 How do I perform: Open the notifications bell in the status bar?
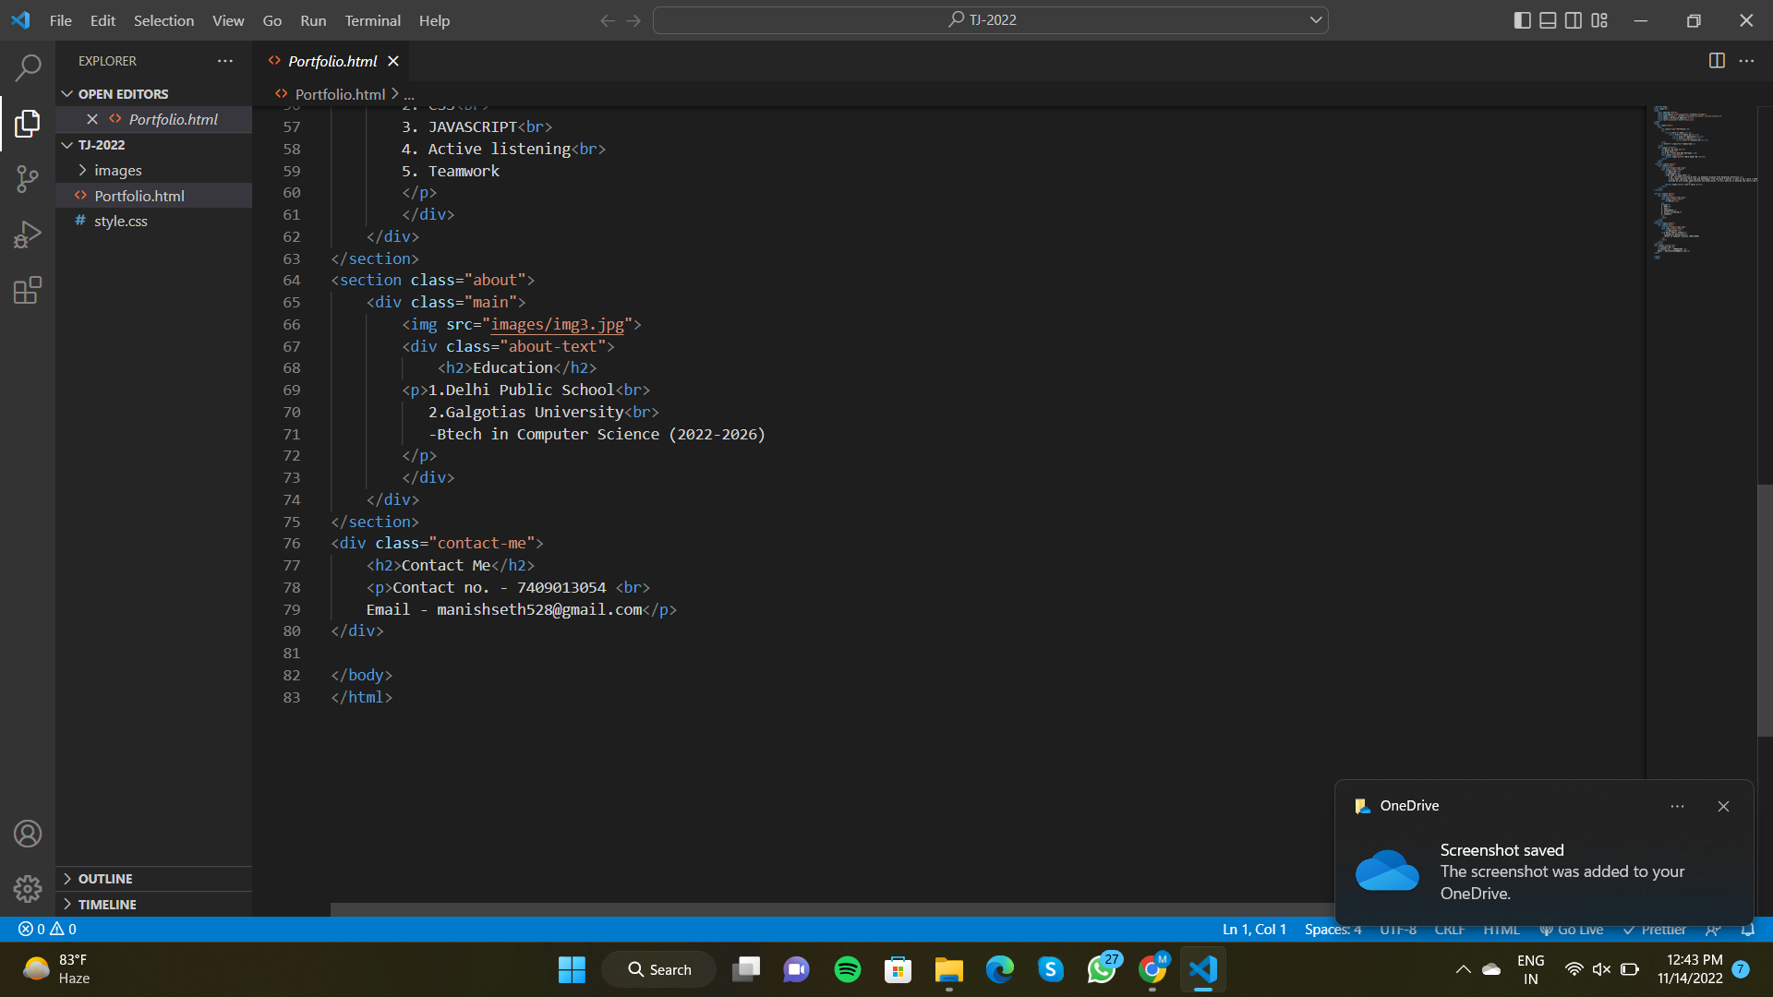tap(1750, 929)
